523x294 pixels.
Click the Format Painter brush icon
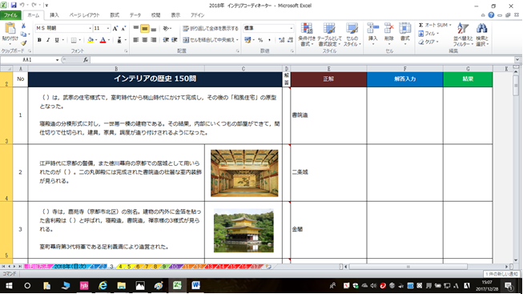pos(23,42)
